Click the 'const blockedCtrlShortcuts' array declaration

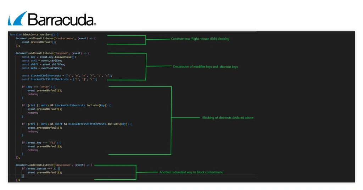pyautogui.click(x=67, y=76)
